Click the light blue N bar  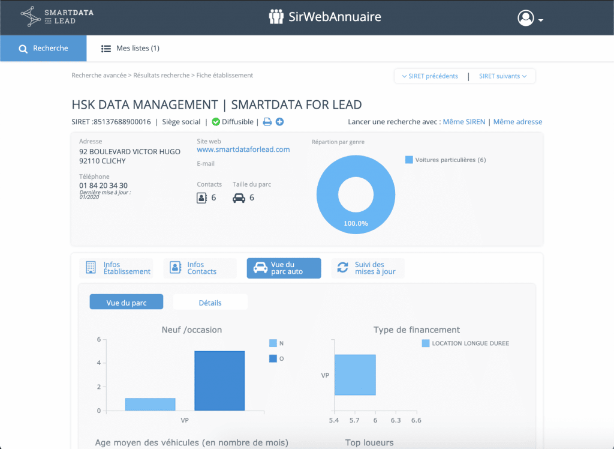[151, 405]
